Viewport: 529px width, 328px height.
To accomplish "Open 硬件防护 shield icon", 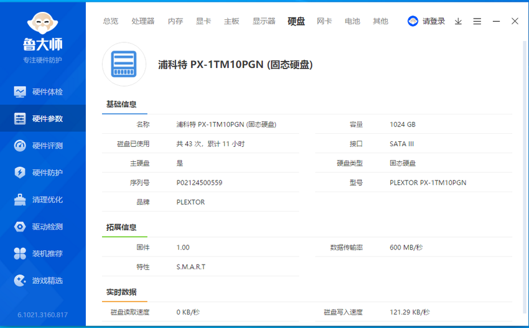I will pyautogui.click(x=20, y=172).
